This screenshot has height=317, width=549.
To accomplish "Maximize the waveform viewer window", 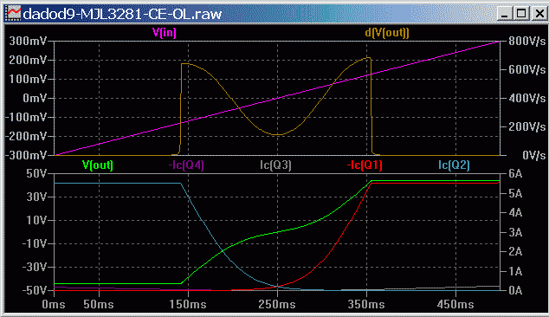I will (521, 14).
